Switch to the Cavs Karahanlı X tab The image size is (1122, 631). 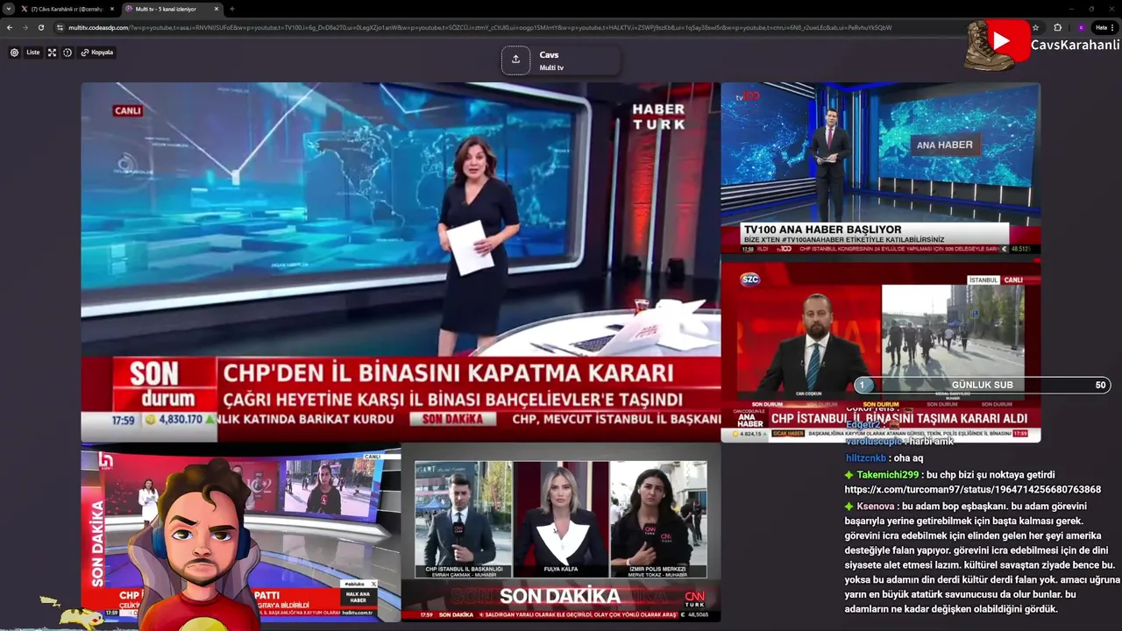tap(68, 9)
